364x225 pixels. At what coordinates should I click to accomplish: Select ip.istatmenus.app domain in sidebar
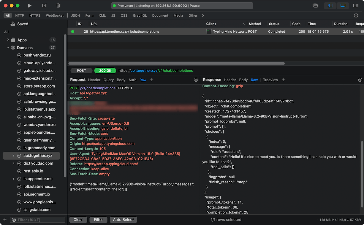[x=39, y=109]
